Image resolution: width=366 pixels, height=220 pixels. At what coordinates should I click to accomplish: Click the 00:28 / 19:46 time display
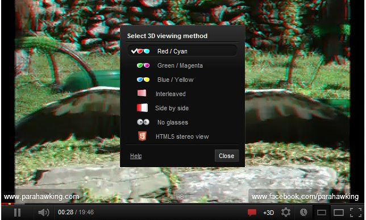[76, 212]
